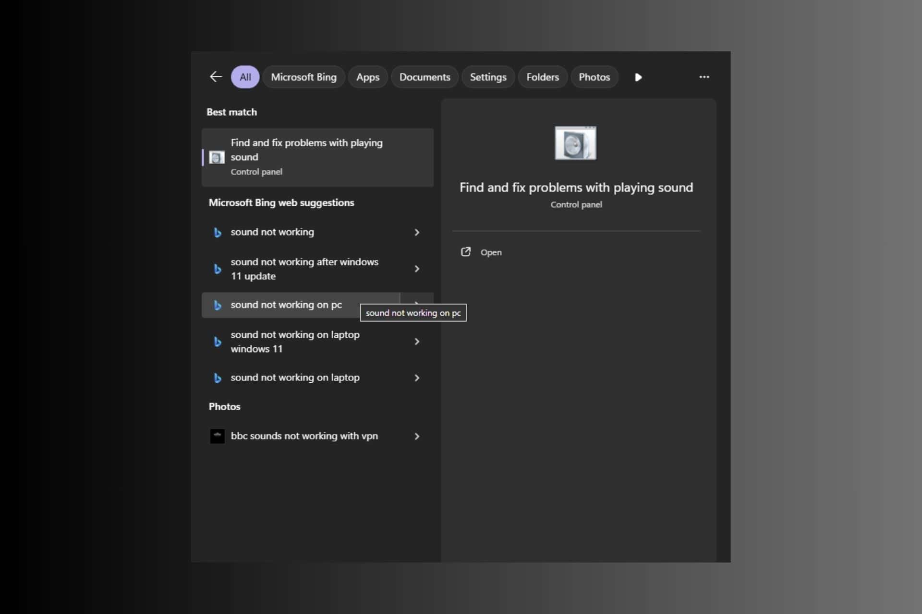Select suggestion 'sound not working on pc'

[x=301, y=305]
